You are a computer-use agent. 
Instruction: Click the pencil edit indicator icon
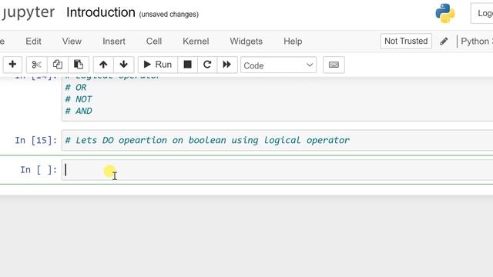444,41
